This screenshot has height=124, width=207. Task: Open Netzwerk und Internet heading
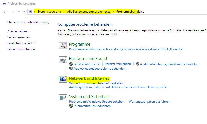89,78
